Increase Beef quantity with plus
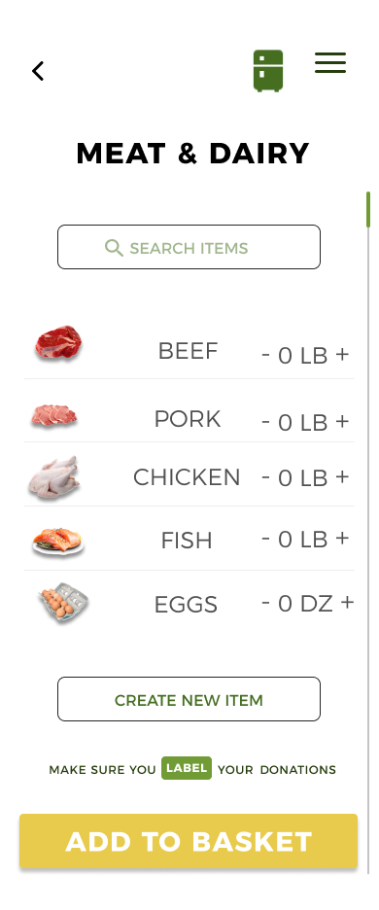Viewport: 379px width, 910px height. click(342, 354)
